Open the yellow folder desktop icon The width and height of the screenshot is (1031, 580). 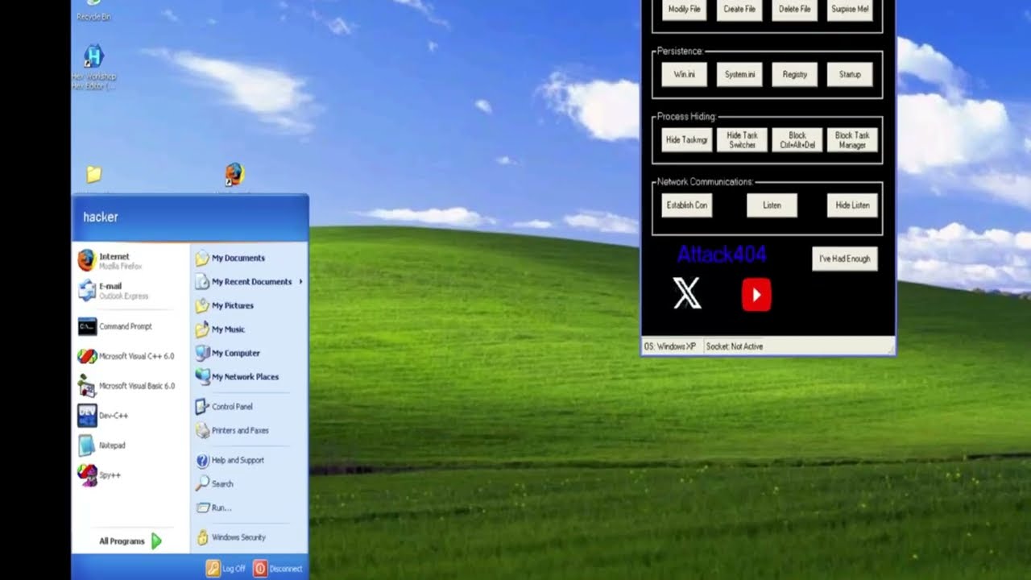(94, 175)
